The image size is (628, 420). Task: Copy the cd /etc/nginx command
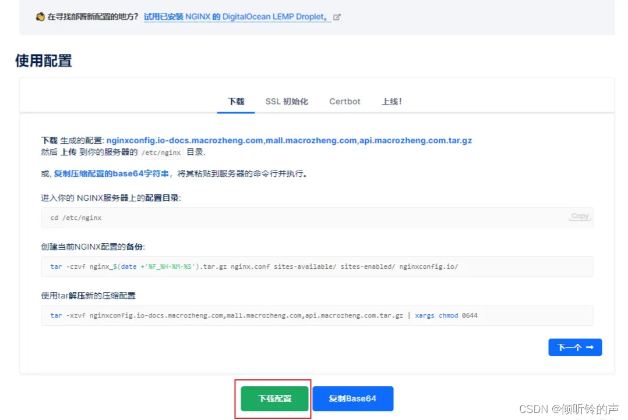point(580,216)
